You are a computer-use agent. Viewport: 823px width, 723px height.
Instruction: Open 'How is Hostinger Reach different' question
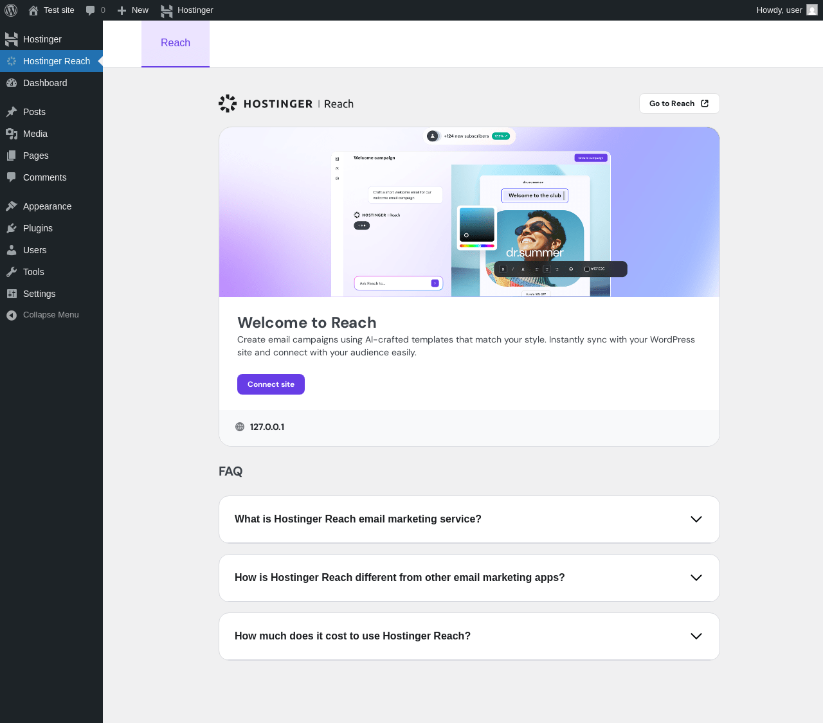[x=469, y=578]
